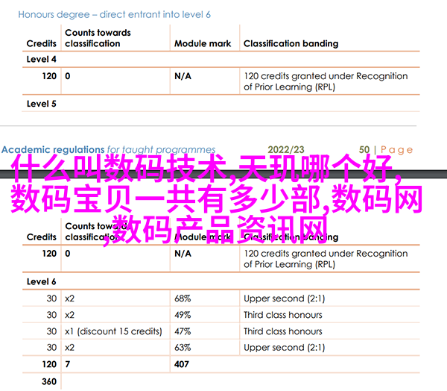Viewport: 447px width, 391px height.
Task: Click the footer text "Academic regulations for taught programmes"
Action: coord(108,150)
